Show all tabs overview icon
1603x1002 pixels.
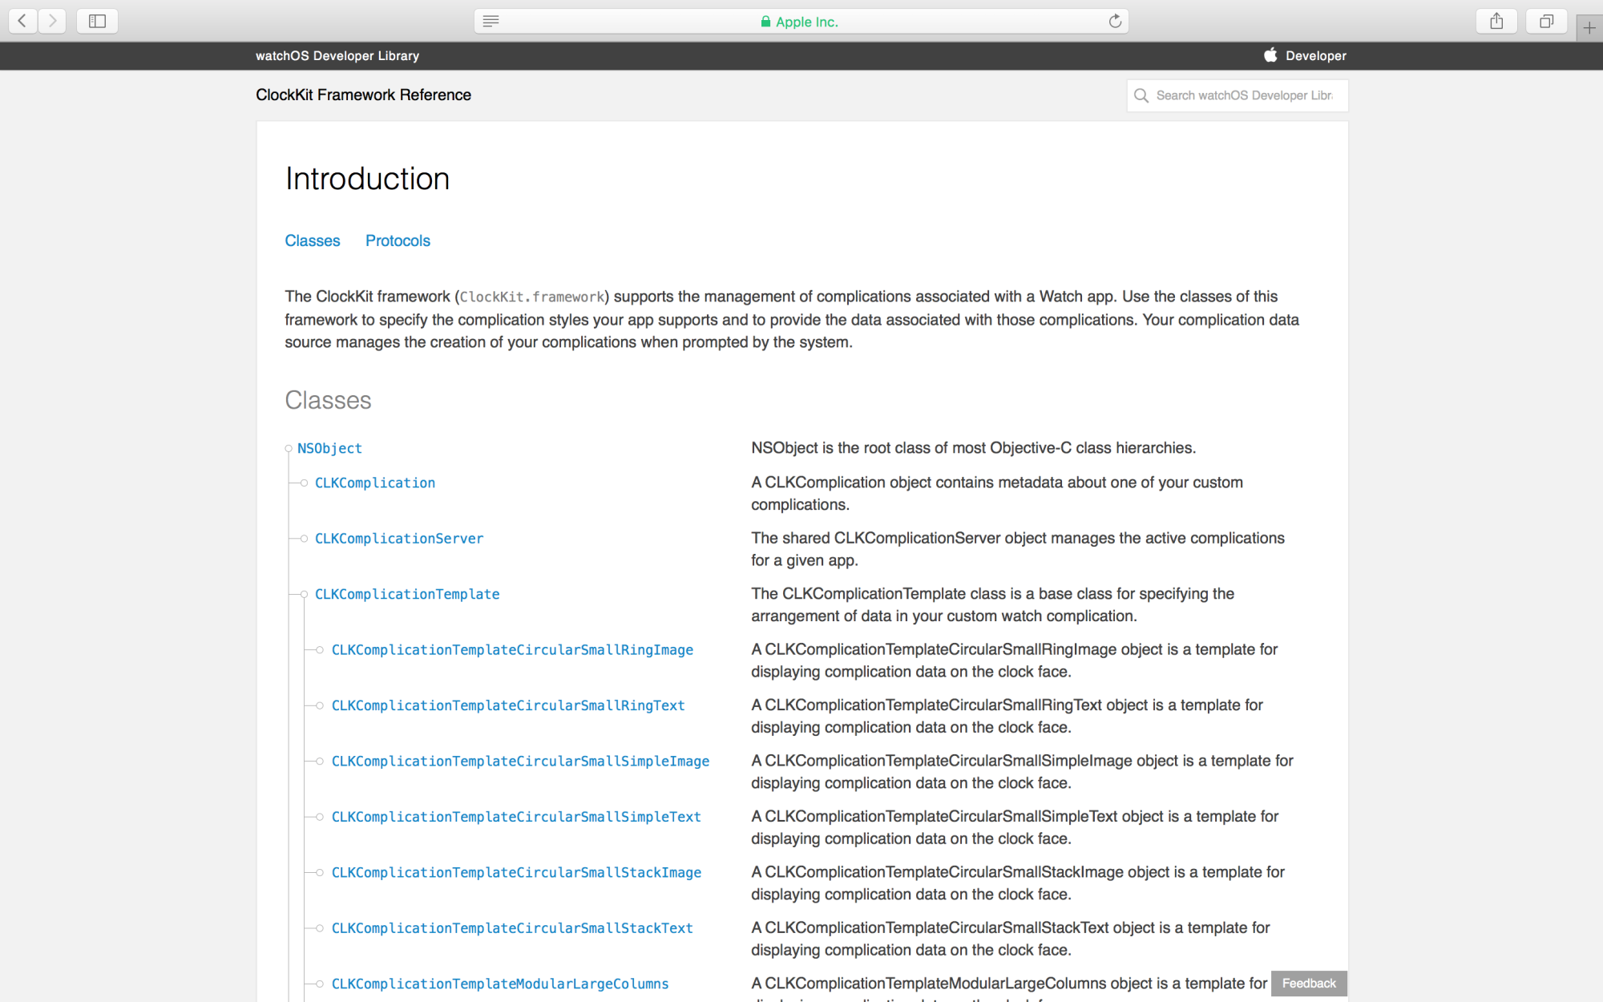1546,21
